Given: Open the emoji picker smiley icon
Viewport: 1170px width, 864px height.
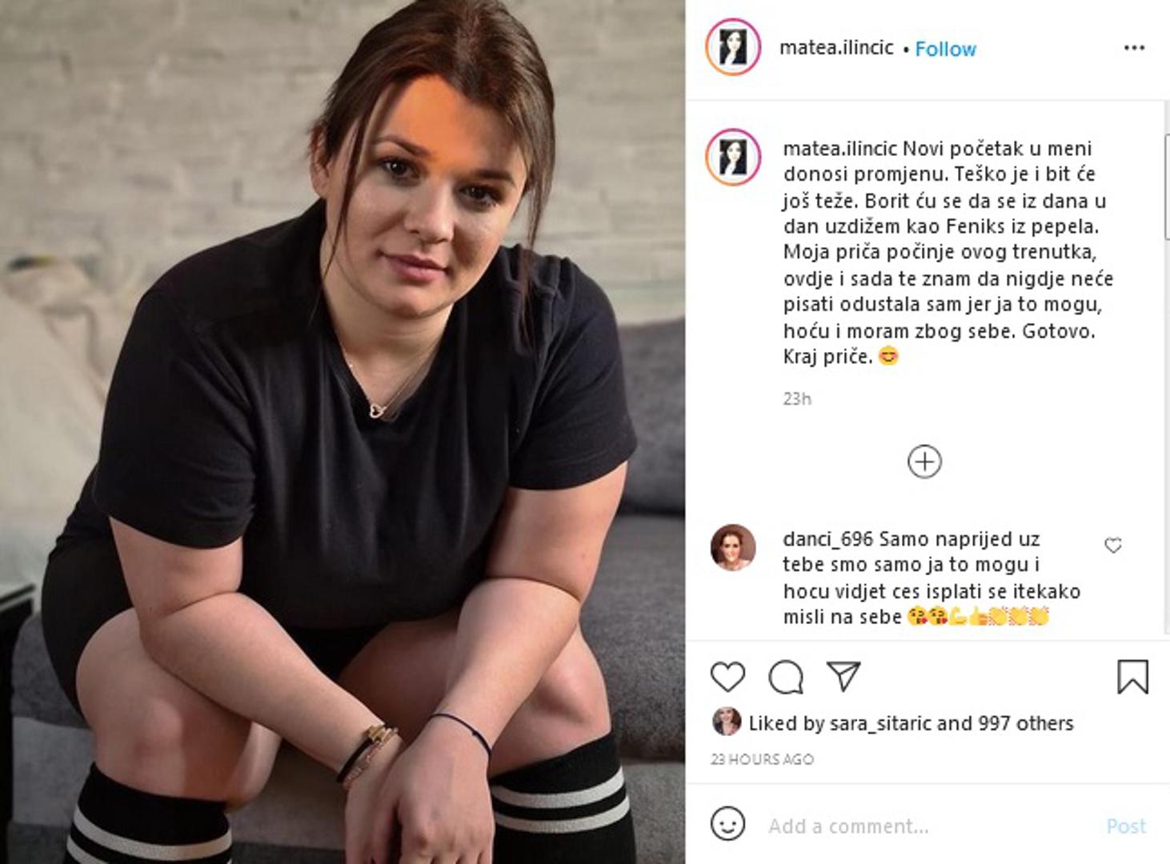Looking at the screenshot, I should pyautogui.click(x=727, y=824).
